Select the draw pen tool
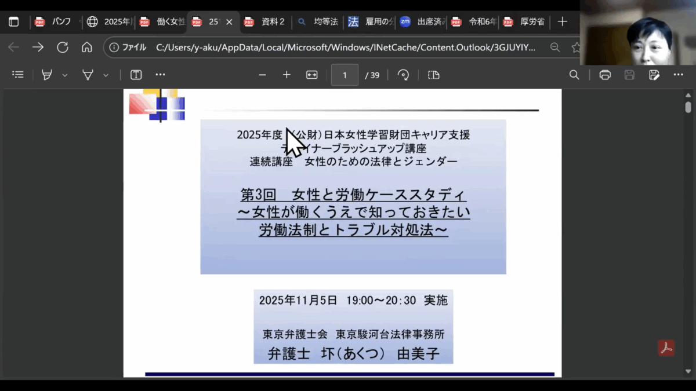696x391 pixels. pos(88,75)
